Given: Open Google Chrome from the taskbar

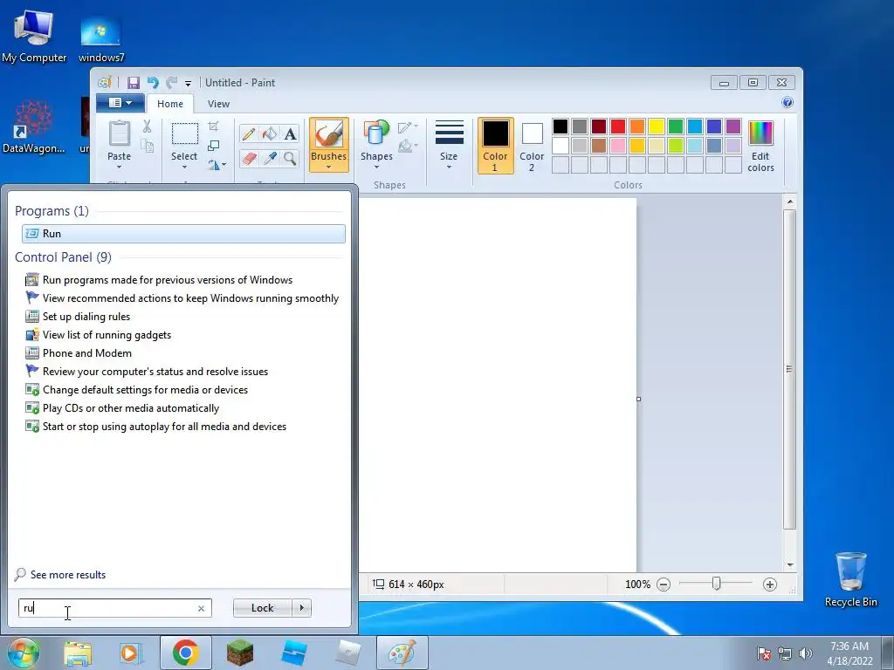Looking at the screenshot, I should pos(185,653).
